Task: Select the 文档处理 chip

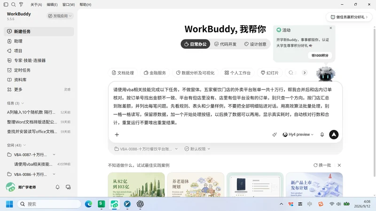Action: click(123, 73)
